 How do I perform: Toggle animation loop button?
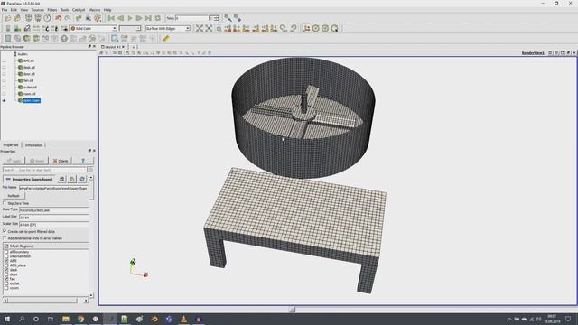pos(158,18)
